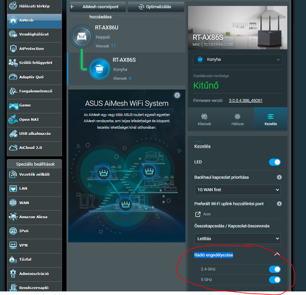The height and width of the screenshot is (295, 306).
Task: Open the Letiltás link aggregation dropdown
Action: [x=237, y=238]
